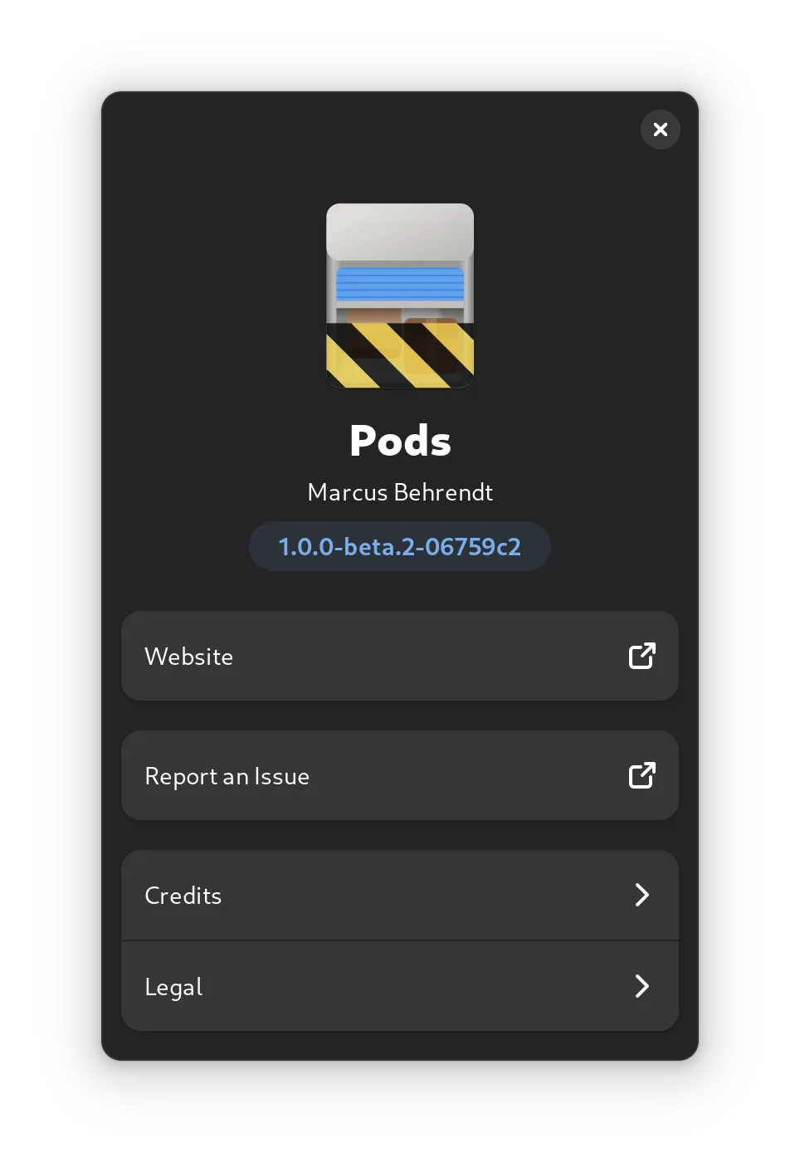Click the "Website" label text
Image resolution: width=800 pixels, height=1172 pixels.
(188, 657)
